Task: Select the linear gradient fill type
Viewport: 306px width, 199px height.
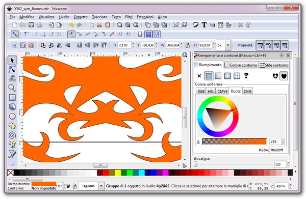Action: tap(218, 76)
